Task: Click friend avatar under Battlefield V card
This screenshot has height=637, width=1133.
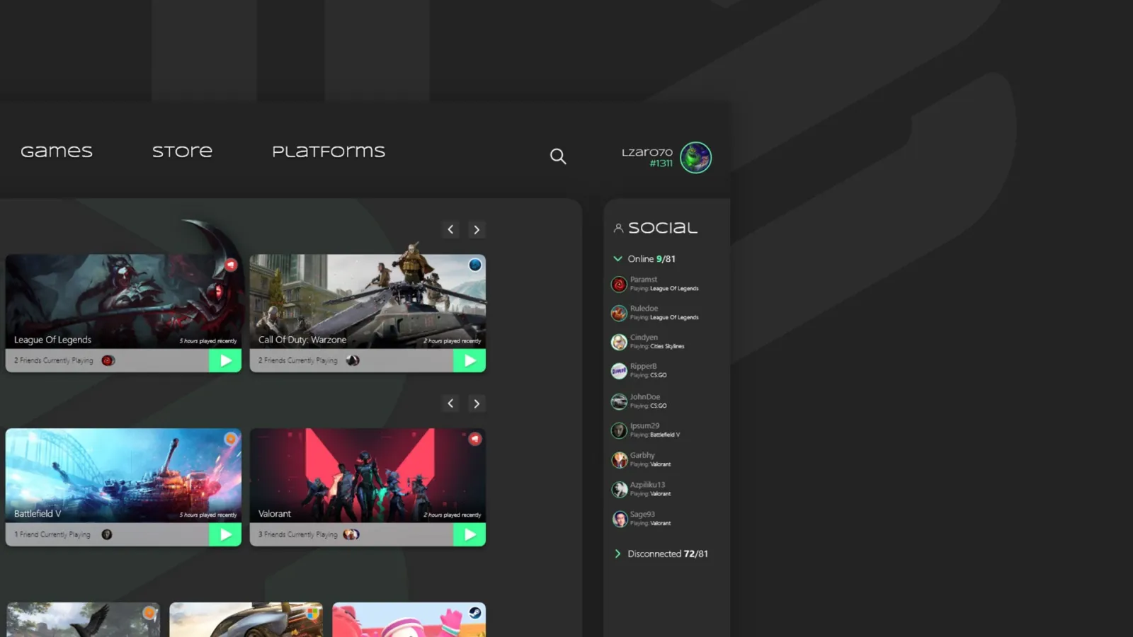Action: point(107,534)
